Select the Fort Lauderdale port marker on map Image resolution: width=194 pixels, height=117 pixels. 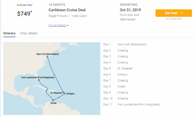pos(39,80)
